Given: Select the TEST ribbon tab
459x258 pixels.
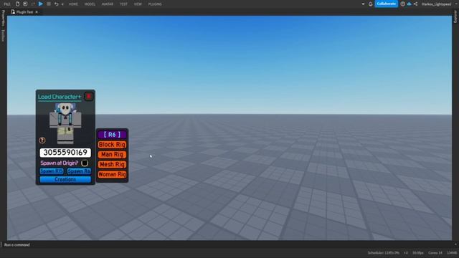Looking at the screenshot, I should pos(123,4).
